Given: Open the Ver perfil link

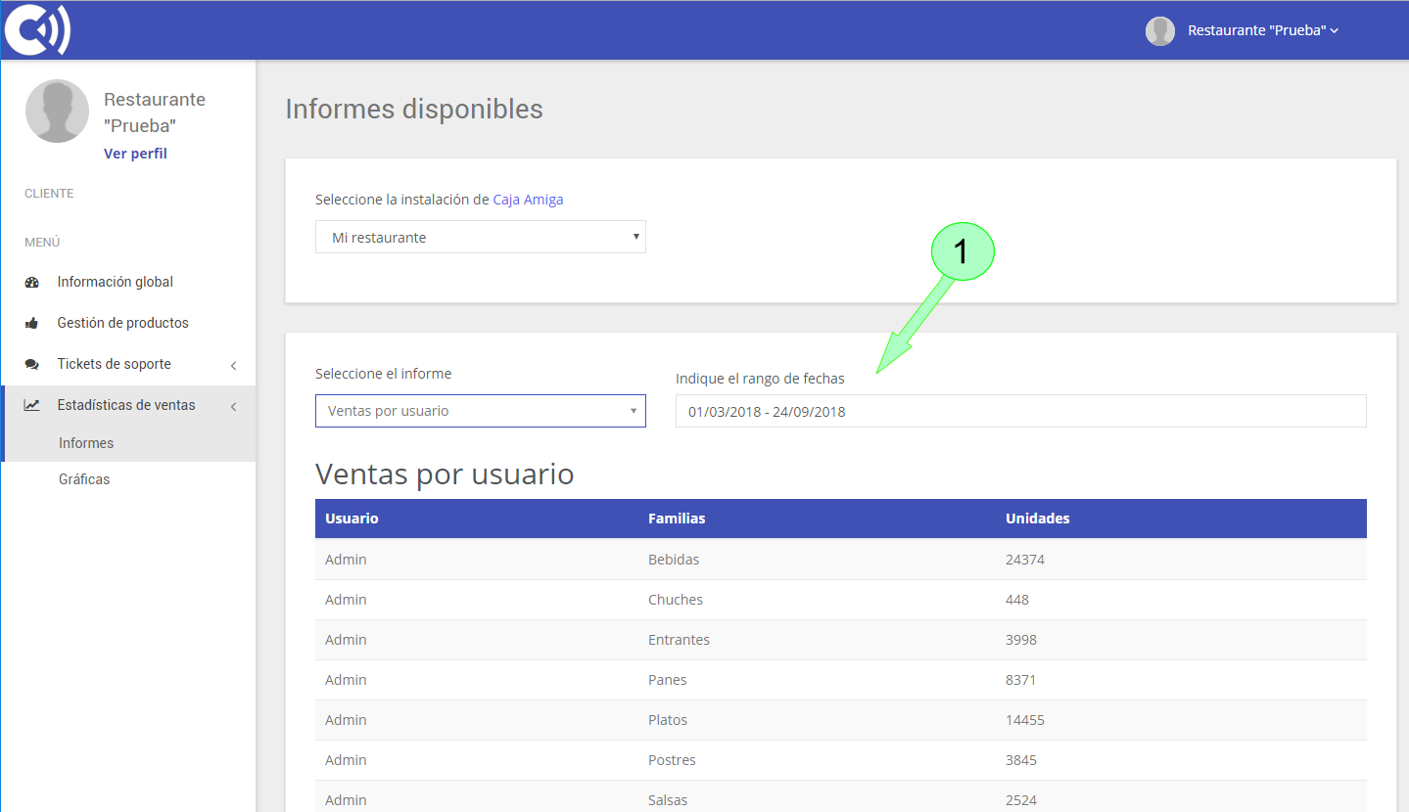Looking at the screenshot, I should [x=134, y=153].
